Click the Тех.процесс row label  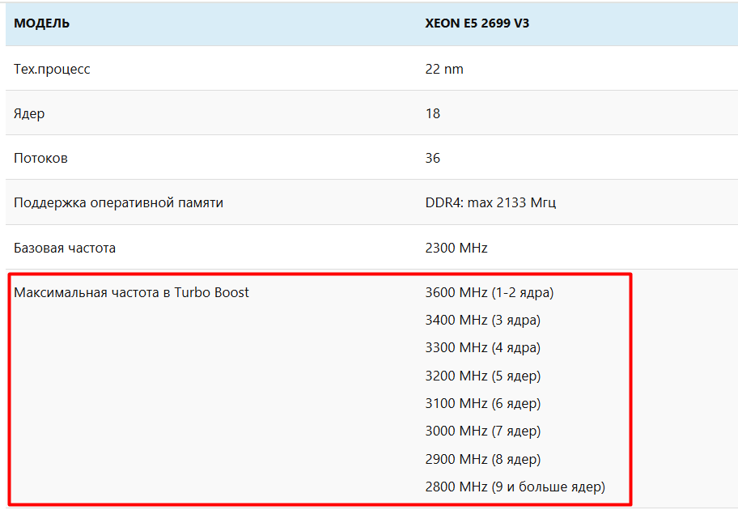point(52,69)
